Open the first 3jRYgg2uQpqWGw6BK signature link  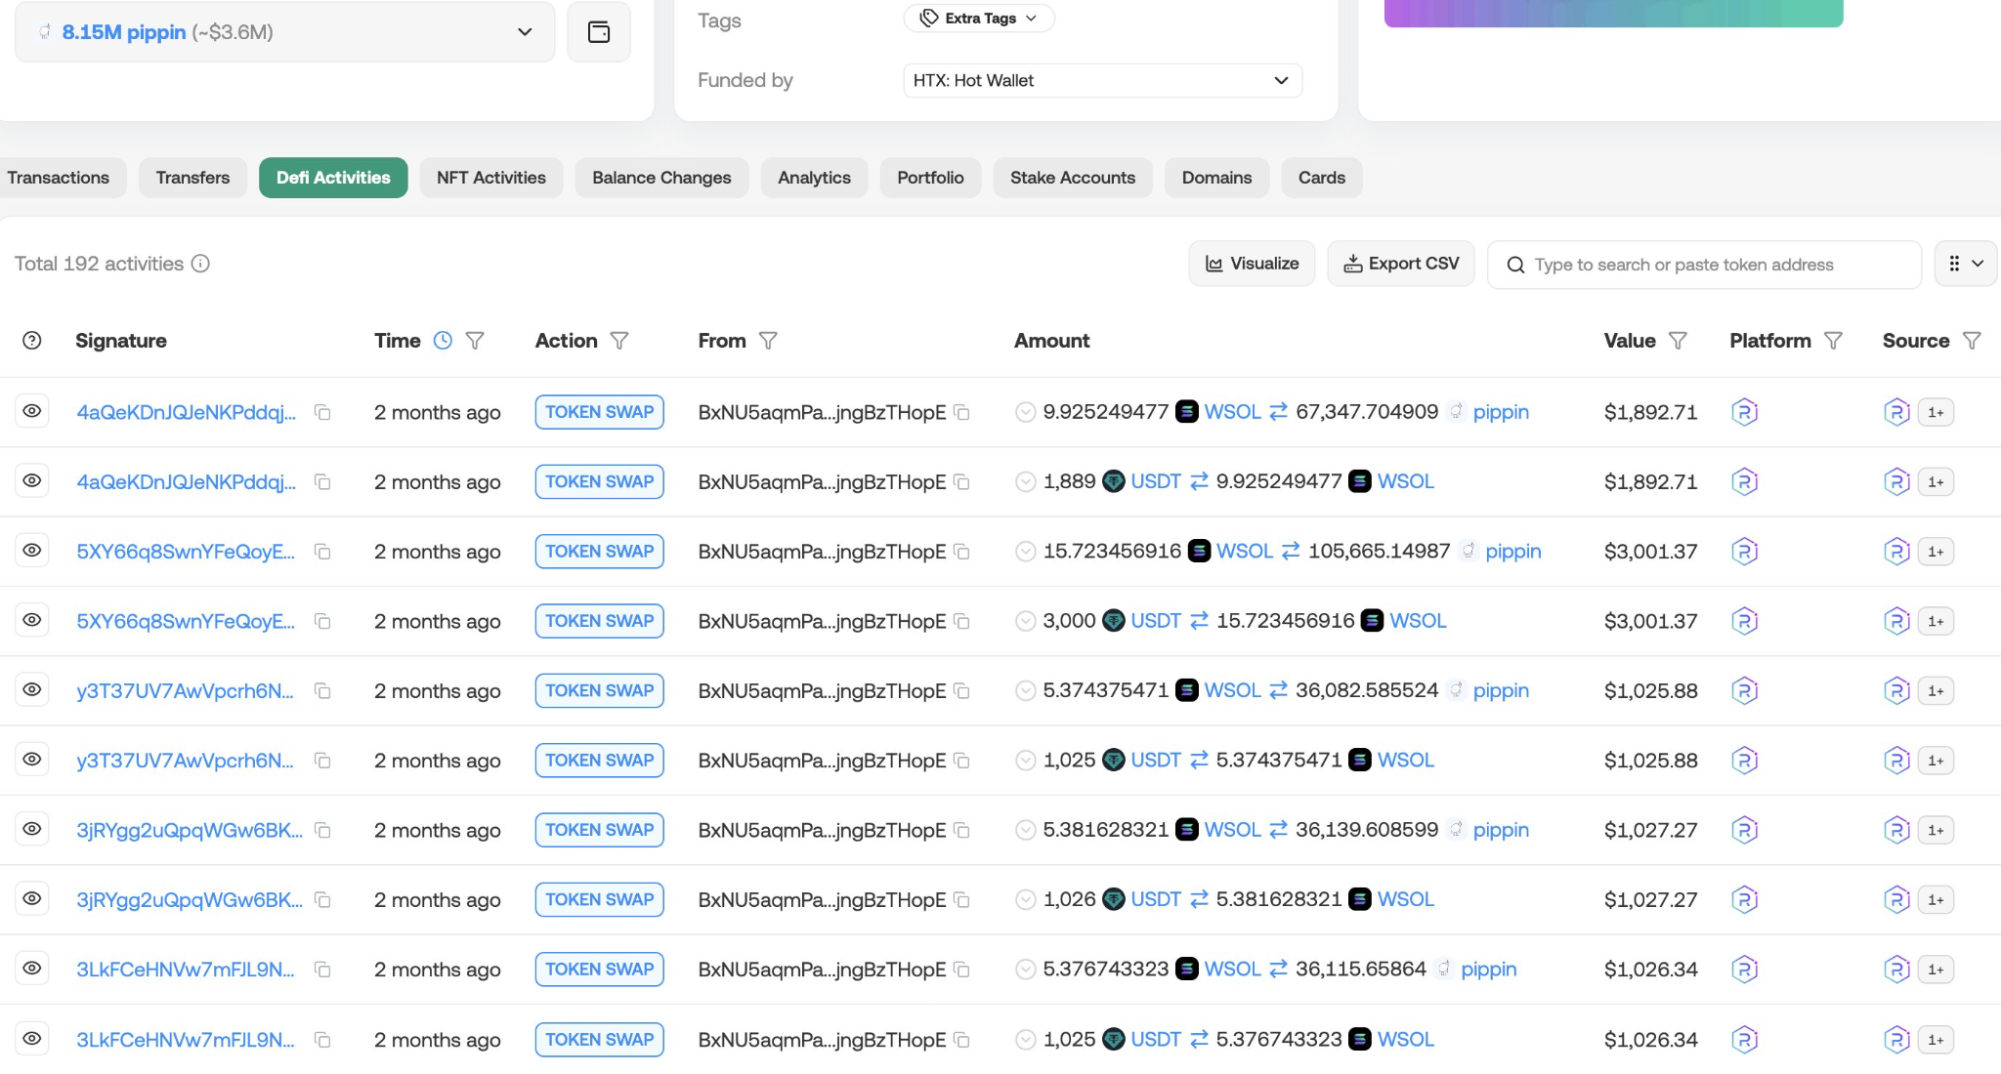coord(189,830)
